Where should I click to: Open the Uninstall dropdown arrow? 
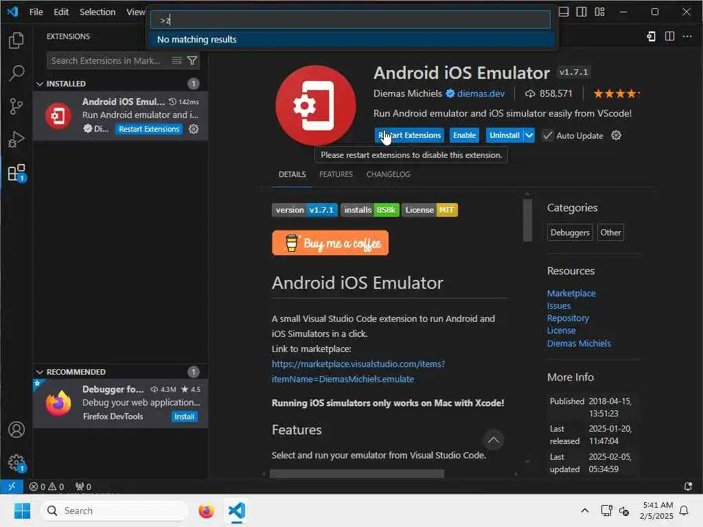[x=529, y=135]
